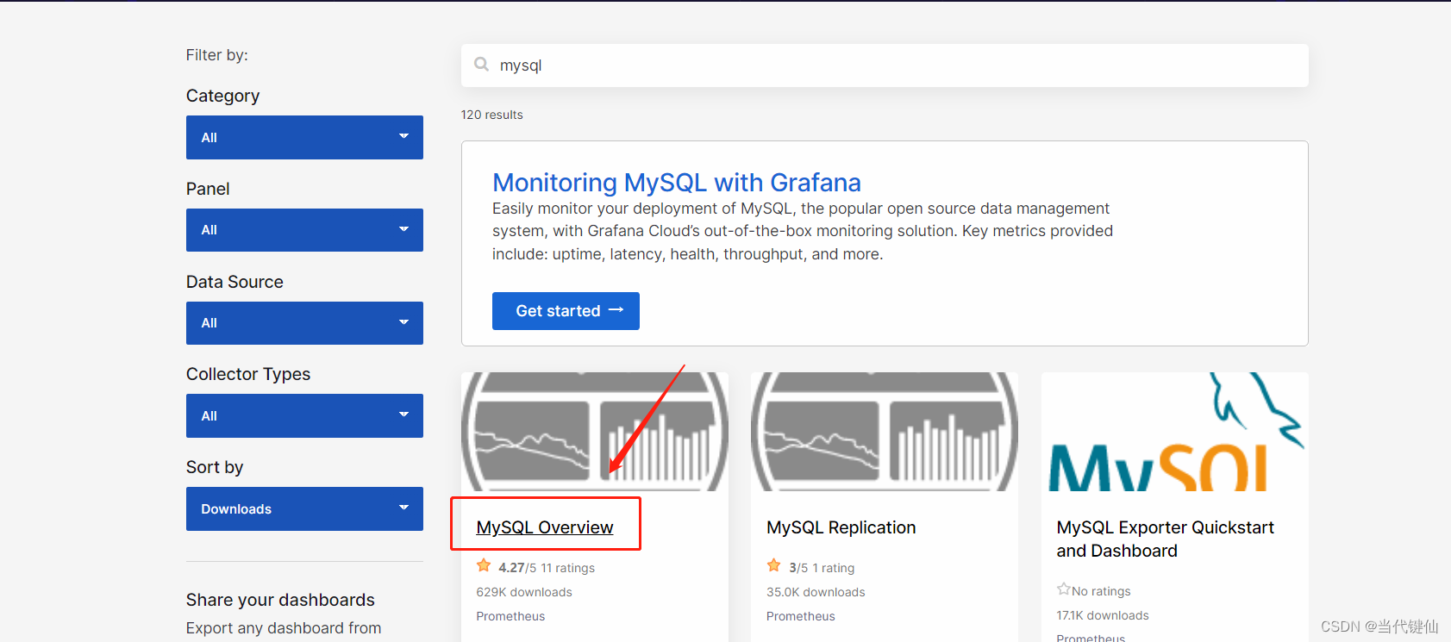Click the 35.0K downloads text
Screen dimensions: 1451x642
pos(816,592)
